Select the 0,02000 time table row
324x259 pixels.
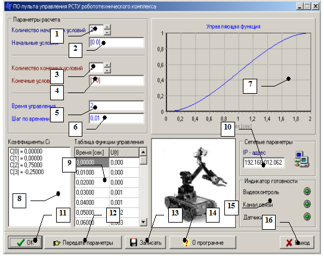[x=107, y=183]
